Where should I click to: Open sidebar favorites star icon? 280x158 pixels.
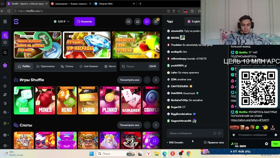[x=5, y=86]
